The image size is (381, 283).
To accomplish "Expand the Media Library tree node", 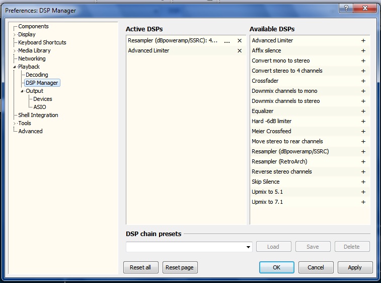I will pyautogui.click(x=15, y=50).
